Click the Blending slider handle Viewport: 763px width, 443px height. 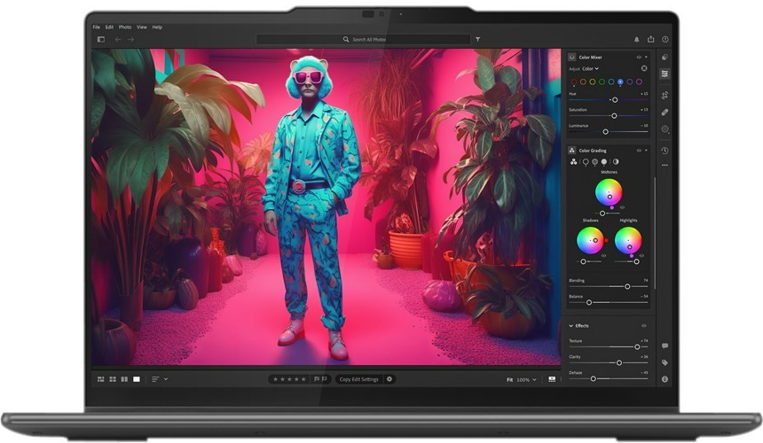pyautogui.click(x=627, y=286)
